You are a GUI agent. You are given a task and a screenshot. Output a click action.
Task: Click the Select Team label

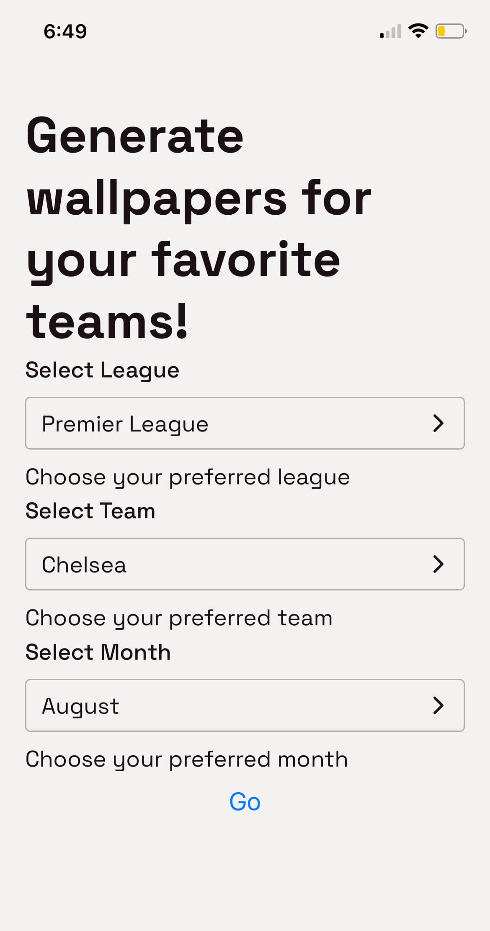[x=90, y=510]
